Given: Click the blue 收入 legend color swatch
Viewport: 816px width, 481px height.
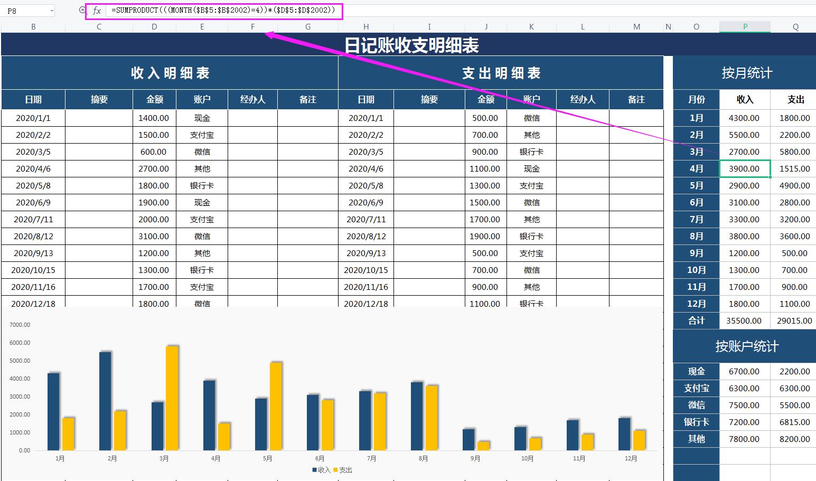Looking at the screenshot, I should (x=314, y=470).
